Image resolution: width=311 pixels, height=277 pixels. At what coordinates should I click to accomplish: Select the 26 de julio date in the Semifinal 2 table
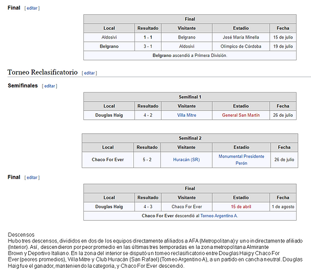pos(284,160)
